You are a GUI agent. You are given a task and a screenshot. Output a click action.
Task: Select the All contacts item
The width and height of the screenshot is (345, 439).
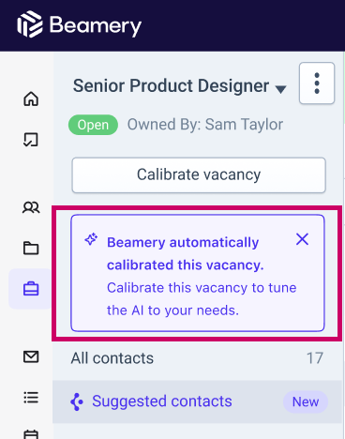click(197, 358)
